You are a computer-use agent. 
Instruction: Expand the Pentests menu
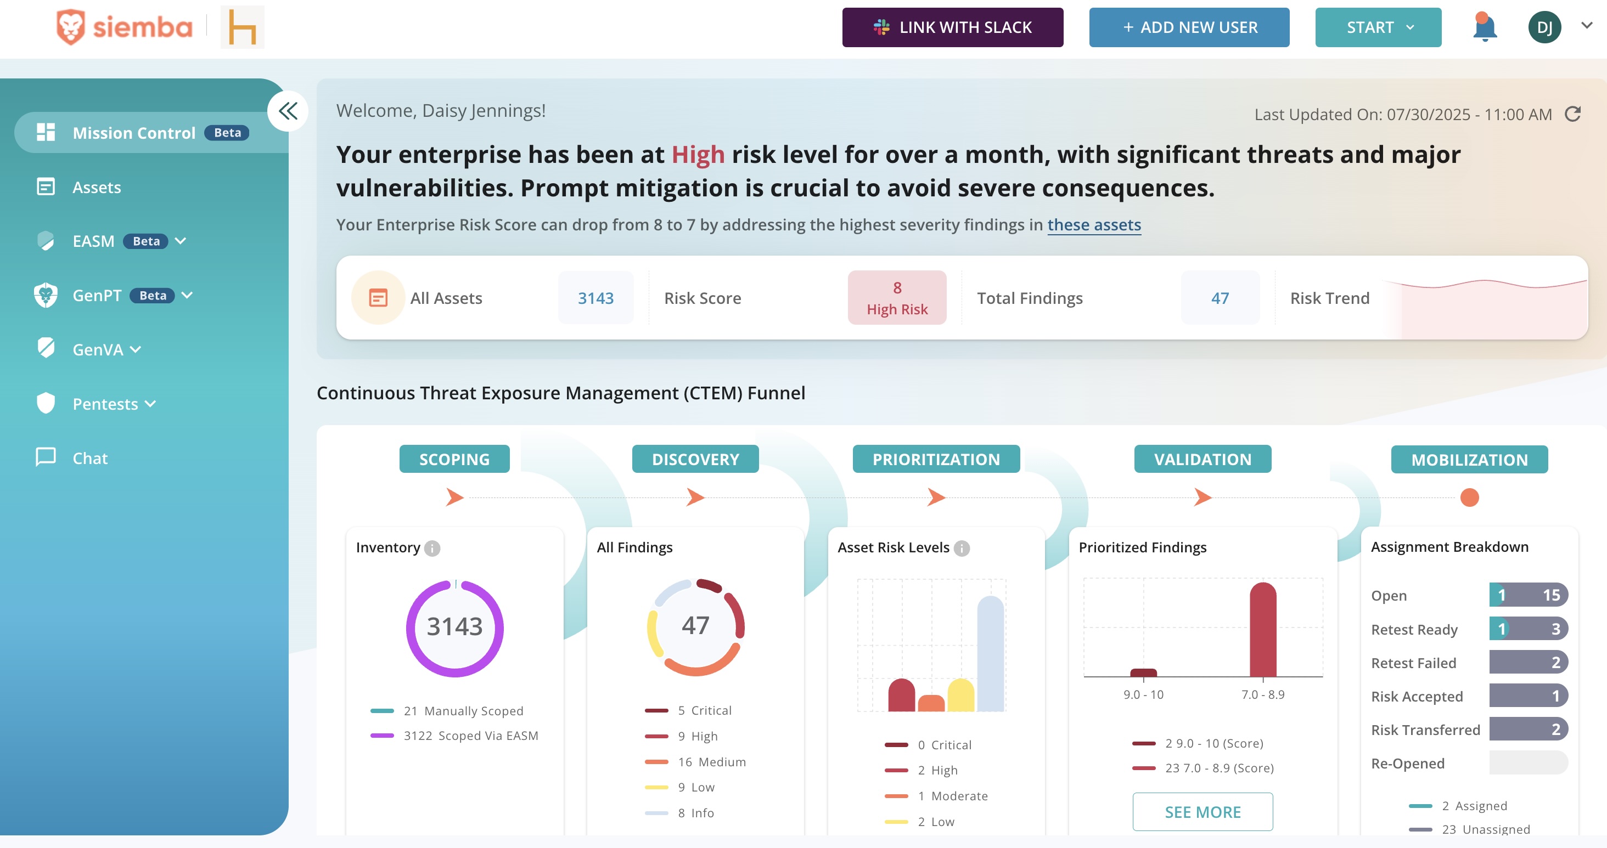[x=150, y=404]
